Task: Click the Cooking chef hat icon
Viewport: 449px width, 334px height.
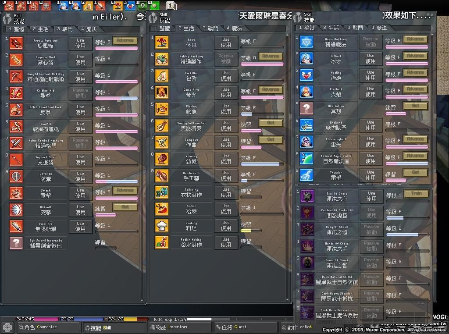Action: pyautogui.click(x=162, y=226)
